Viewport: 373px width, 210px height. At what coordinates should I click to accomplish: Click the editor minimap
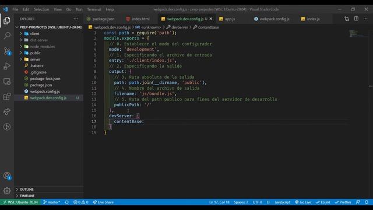(x=358, y=33)
